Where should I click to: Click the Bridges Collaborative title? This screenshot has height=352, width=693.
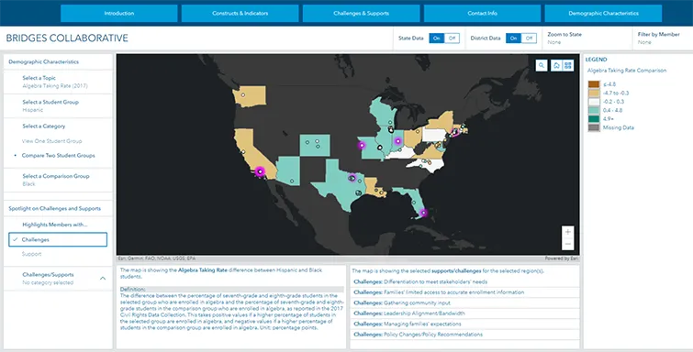(x=67, y=38)
